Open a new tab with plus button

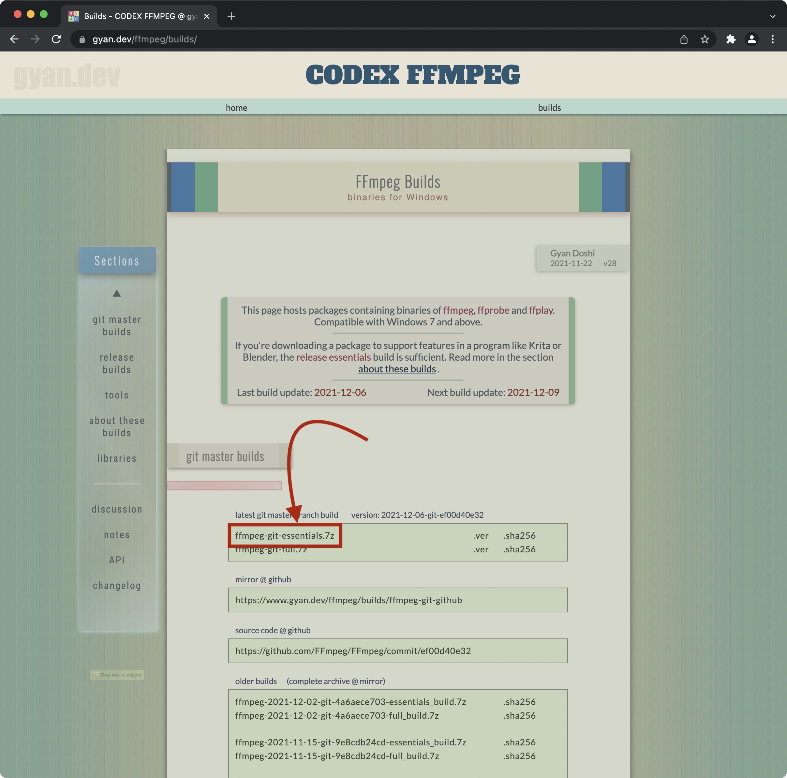[x=231, y=16]
